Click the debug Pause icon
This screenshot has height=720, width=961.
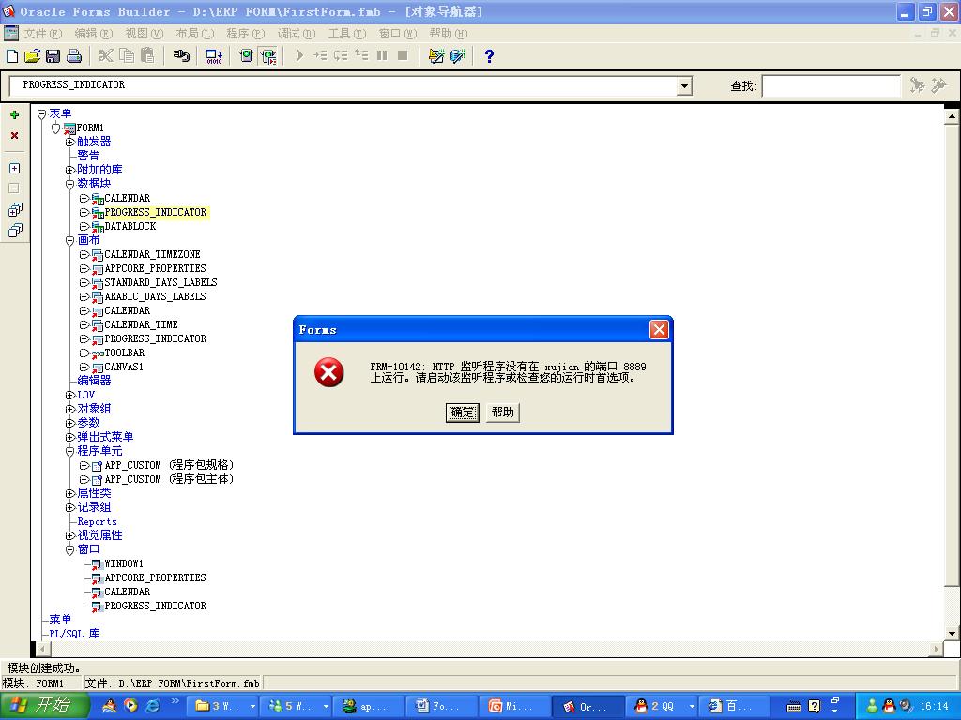[x=382, y=56]
